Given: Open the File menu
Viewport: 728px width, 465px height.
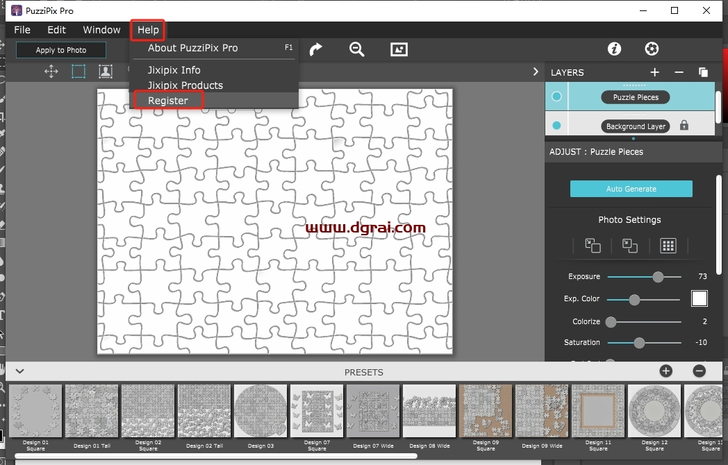Looking at the screenshot, I should pos(22,30).
